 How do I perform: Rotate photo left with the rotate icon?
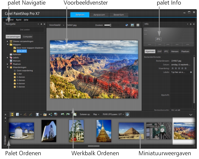[63, 114]
